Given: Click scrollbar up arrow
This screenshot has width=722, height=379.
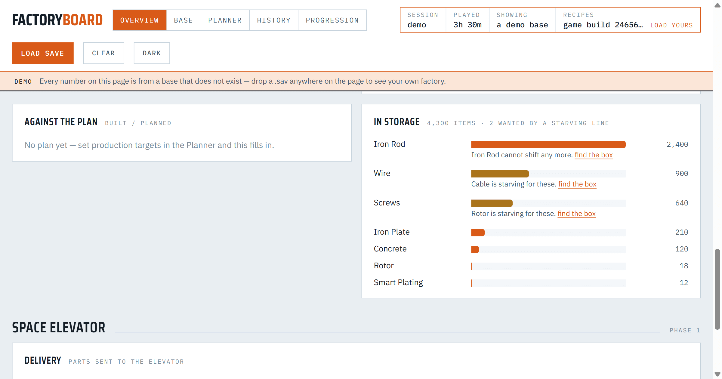Looking at the screenshot, I should tap(717, 5).
